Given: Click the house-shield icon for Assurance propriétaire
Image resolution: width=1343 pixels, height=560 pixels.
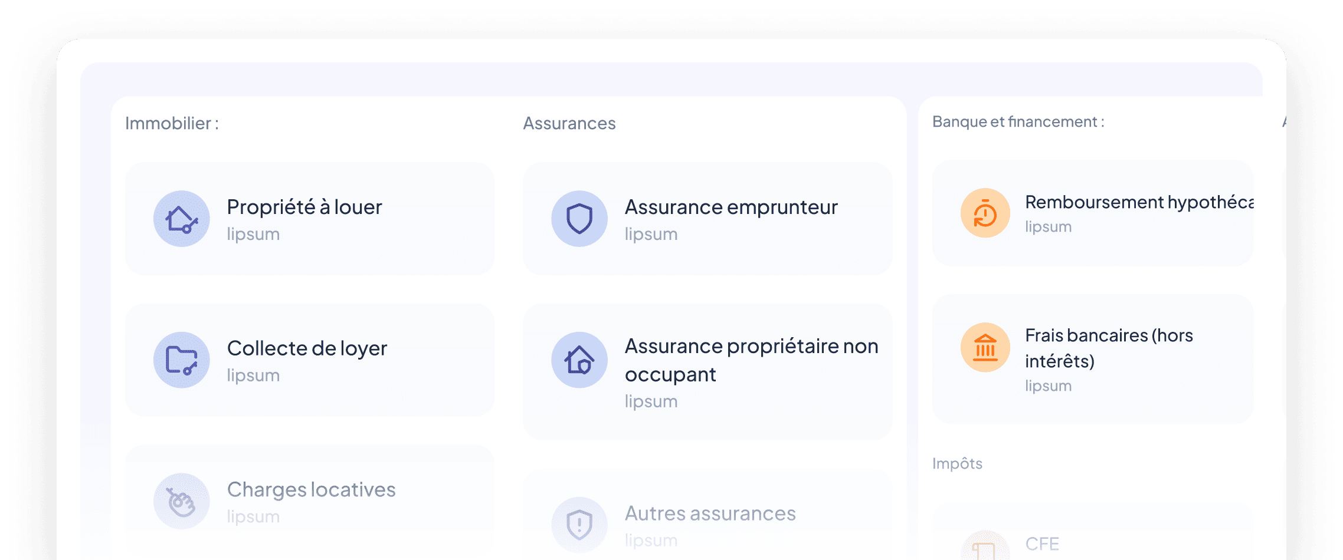Looking at the screenshot, I should 579,360.
